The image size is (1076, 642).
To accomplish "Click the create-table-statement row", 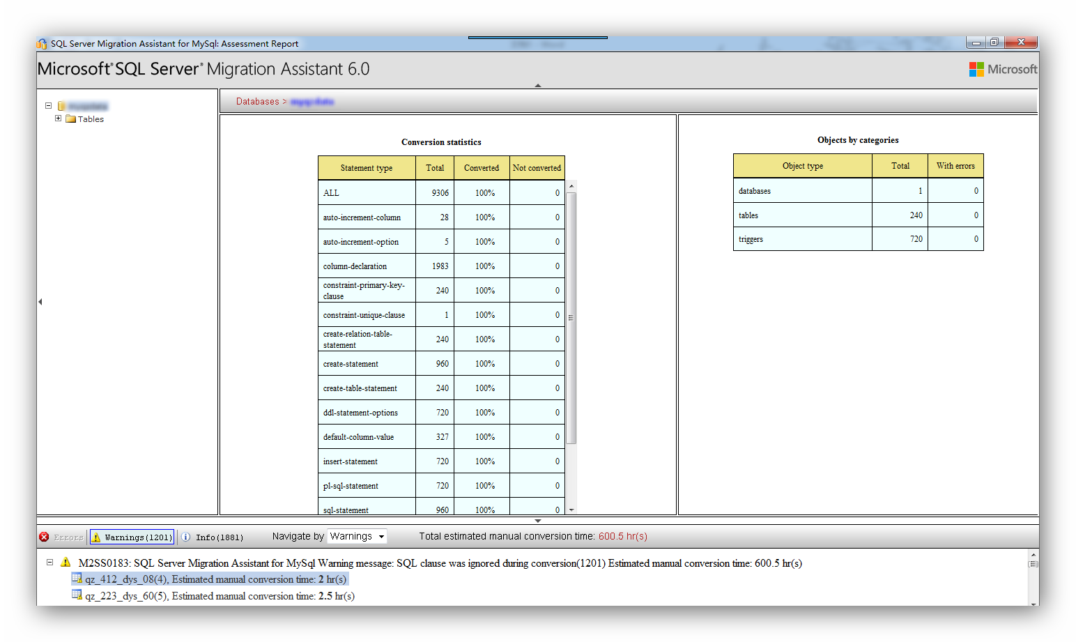I will coord(441,388).
